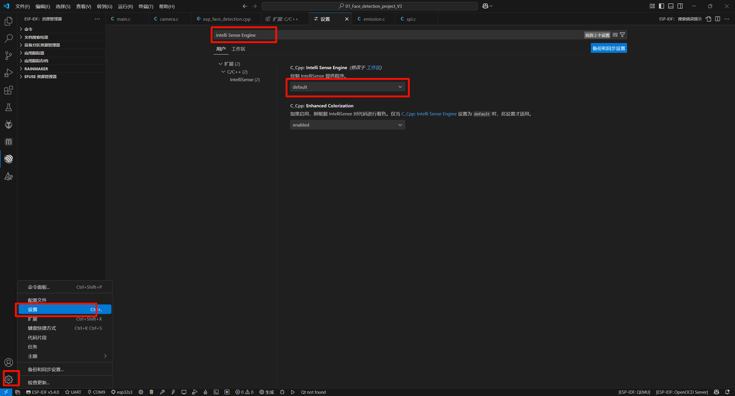This screenshot has height=396, width=735.
Task: Open the Extensions view icon
Action: [x=9, y=90]
